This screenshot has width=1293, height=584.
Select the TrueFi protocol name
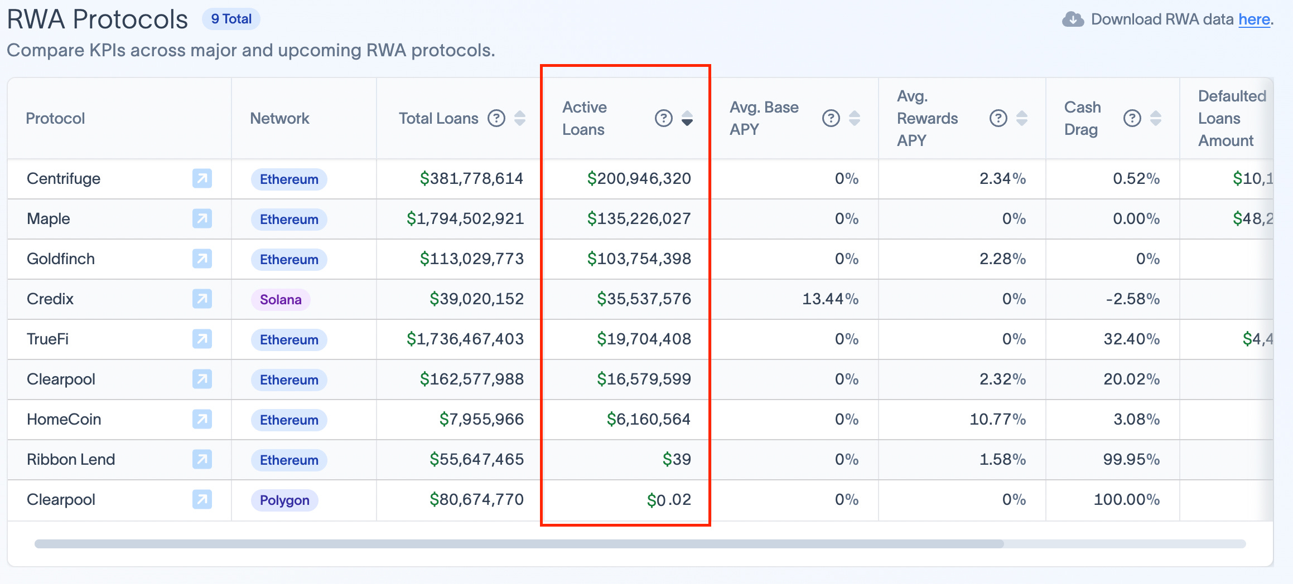tap(47, 339)
